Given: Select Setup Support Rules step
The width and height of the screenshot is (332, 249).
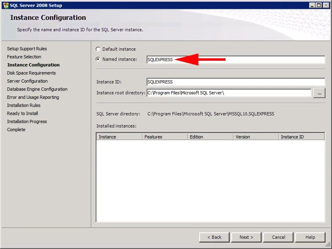Looking at the screenshot, I should tap(27, 49).
